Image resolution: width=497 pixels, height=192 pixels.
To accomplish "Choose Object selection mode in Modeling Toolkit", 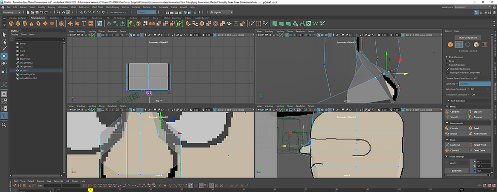I will 450,44.
